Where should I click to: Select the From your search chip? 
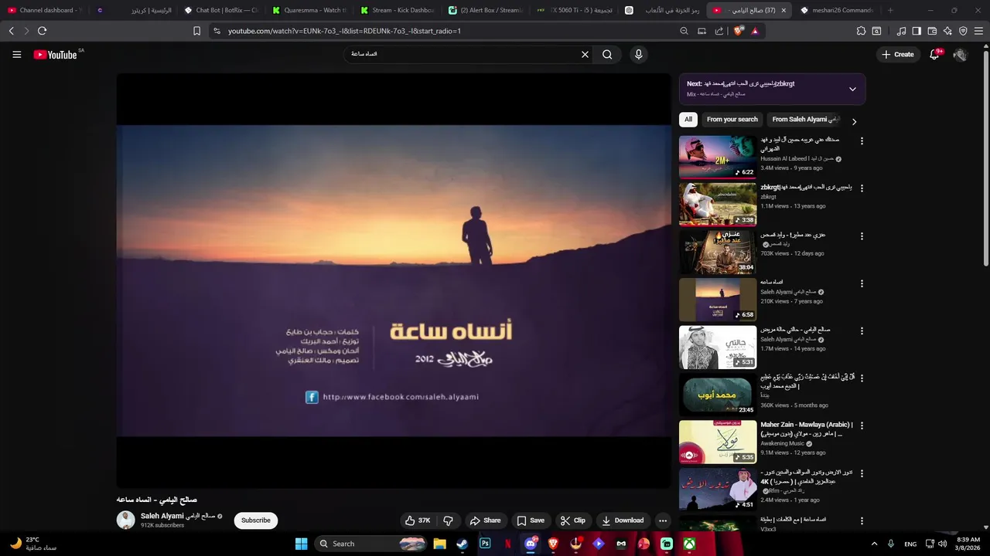tap(732, 120)
